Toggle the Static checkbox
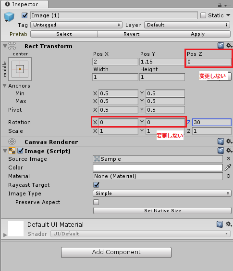The height and width of the screenshot is (271, 233). click(203, 15)
